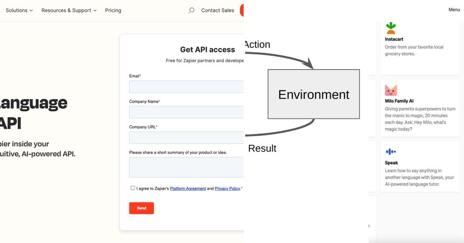Click the Instacart carrot icon
Screen dimensions: 464x243
pyautogui.click(x=391, y=27)
